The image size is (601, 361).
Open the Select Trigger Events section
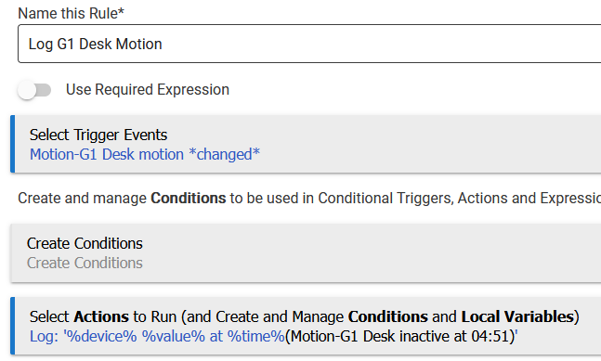[306, 144]
